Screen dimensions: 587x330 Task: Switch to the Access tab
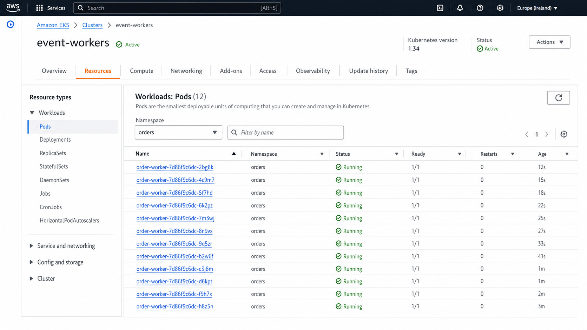[268, 71]
